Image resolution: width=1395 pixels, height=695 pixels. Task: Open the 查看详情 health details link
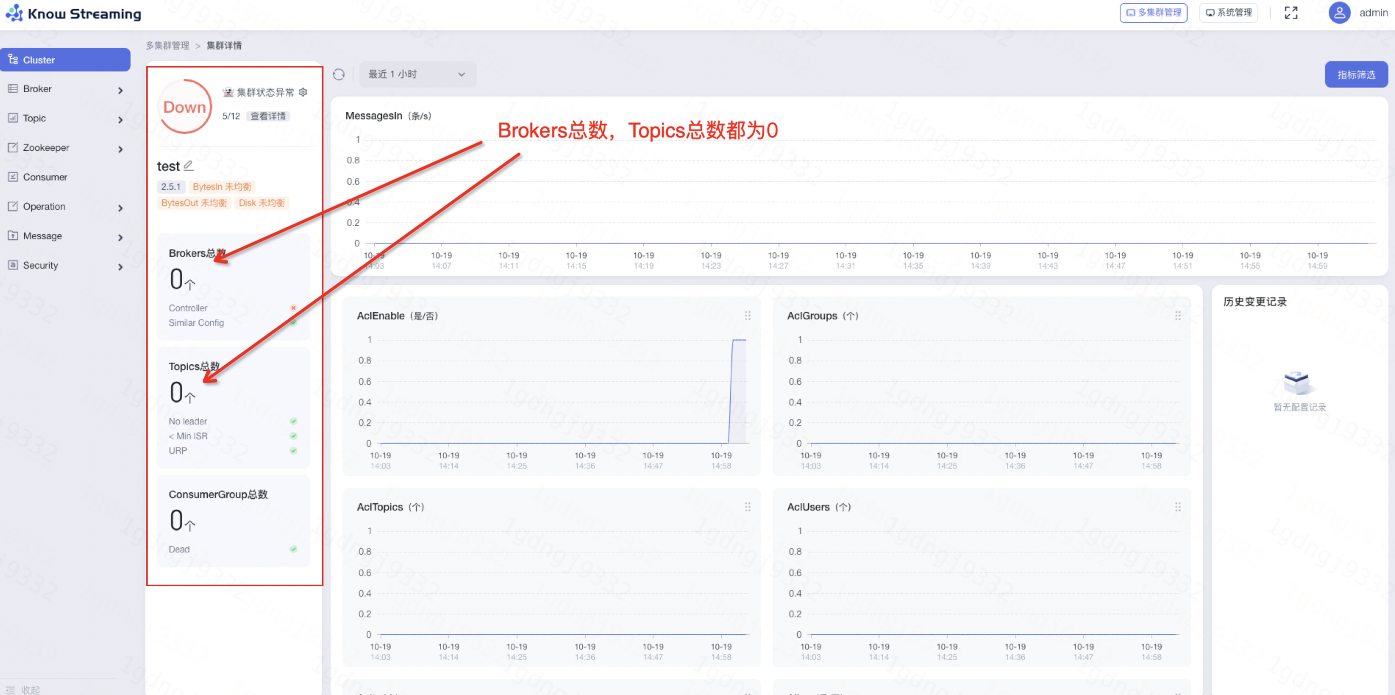[x=268, y=116]
